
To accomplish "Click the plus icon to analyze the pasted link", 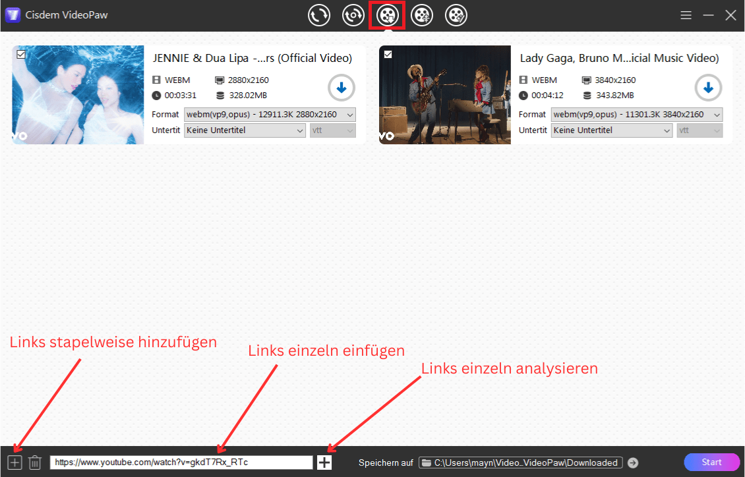I will click(324, 462).
